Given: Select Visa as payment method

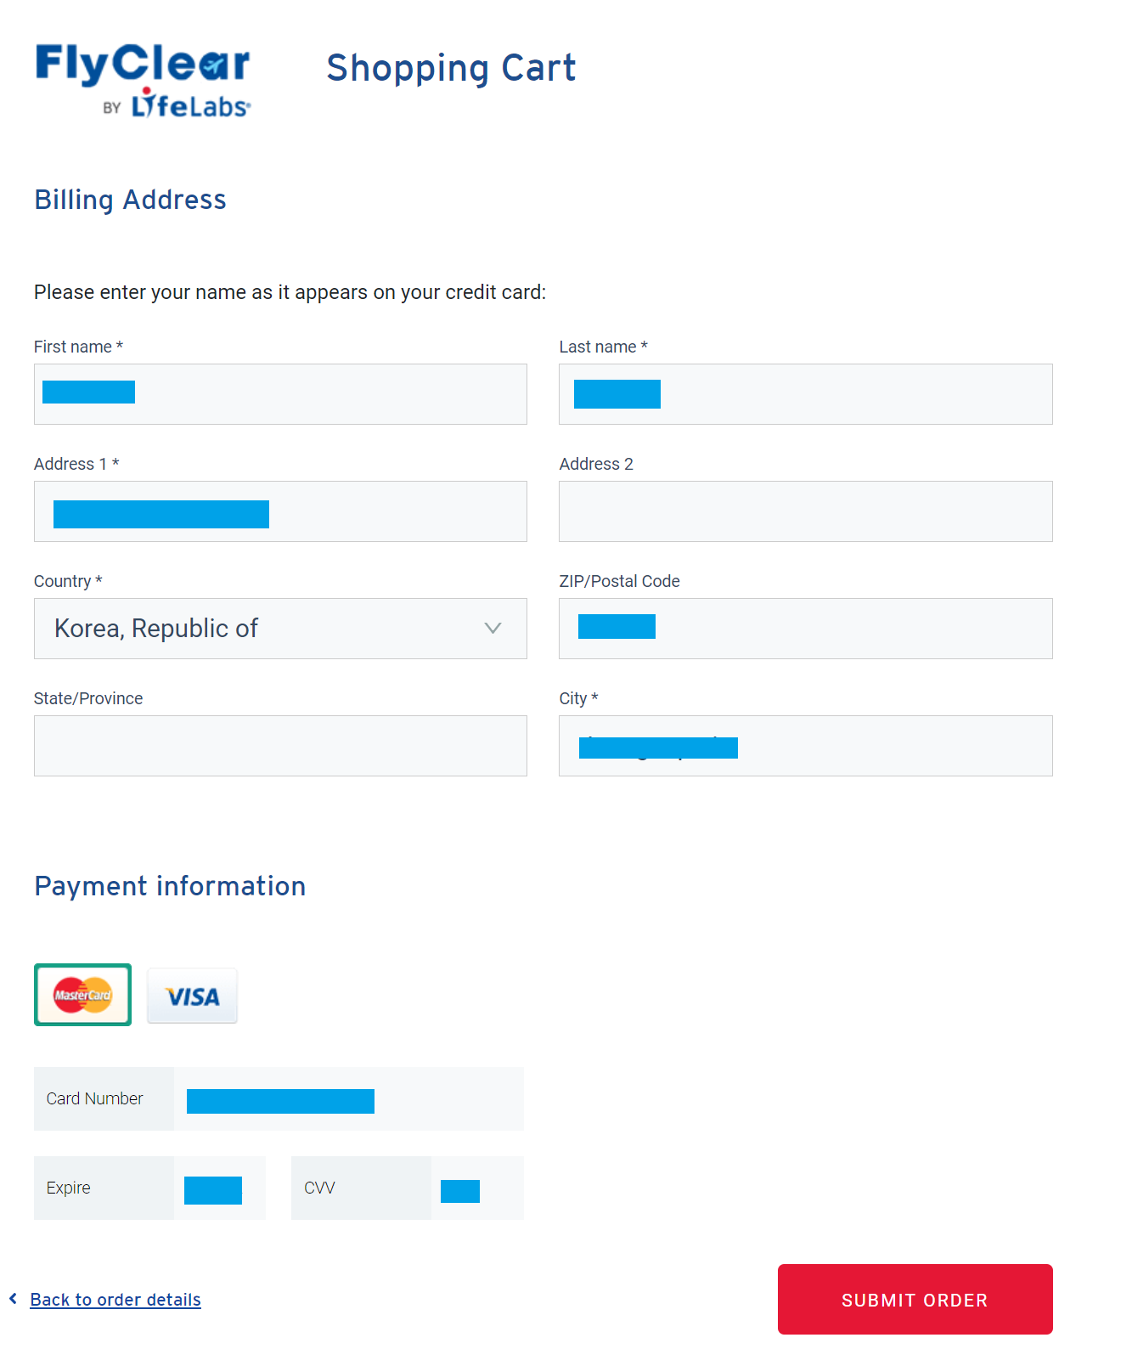Looking at the screenshot, I should (192, 996).
